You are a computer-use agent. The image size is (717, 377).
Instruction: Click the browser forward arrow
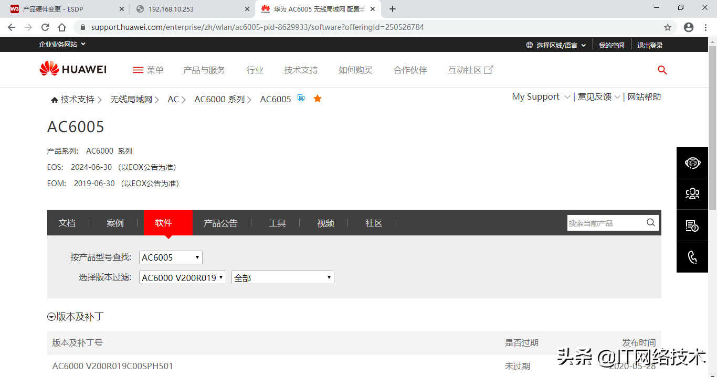point(28,27)
